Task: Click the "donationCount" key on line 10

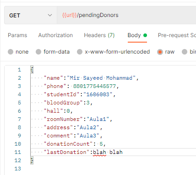Action: pyautogui.click(x=68, y=144)
